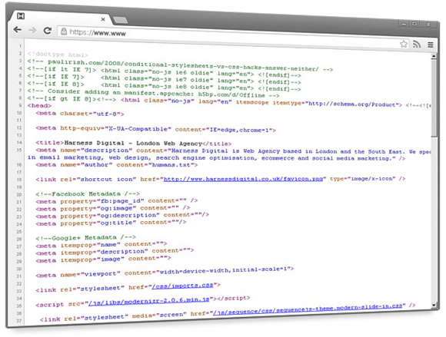Image resolution: width=446 pixels, height=337 pixels.
Task: Click line number 33 in the gutter
Action: 19,291
